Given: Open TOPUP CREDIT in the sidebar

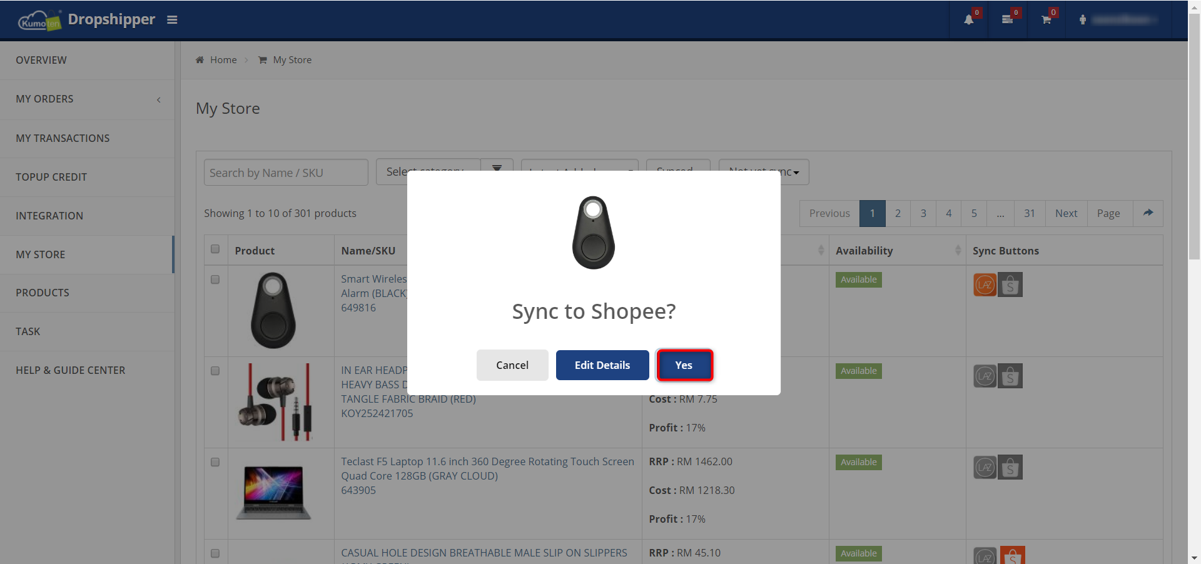Looking at the screenshot, I should pyautogui.click(x=87, y=177).
